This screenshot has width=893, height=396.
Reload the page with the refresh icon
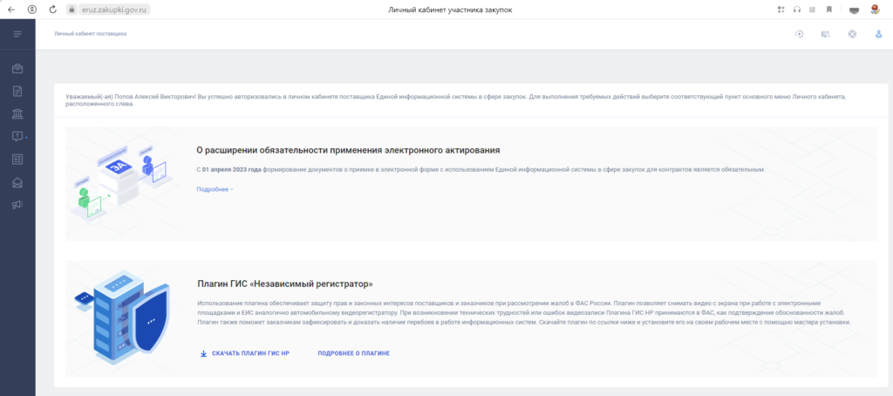coord(53,10)
